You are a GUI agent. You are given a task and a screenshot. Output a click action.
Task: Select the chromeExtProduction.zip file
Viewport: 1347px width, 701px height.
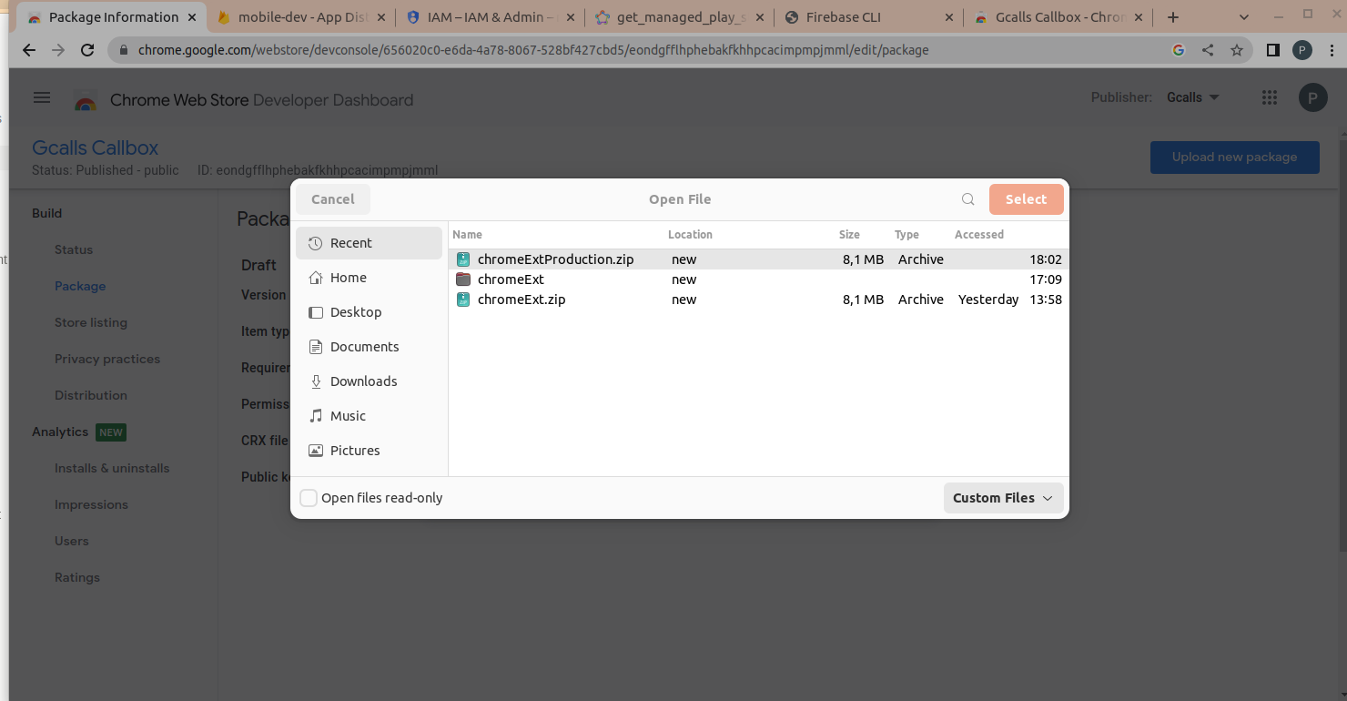coord(555,259)
